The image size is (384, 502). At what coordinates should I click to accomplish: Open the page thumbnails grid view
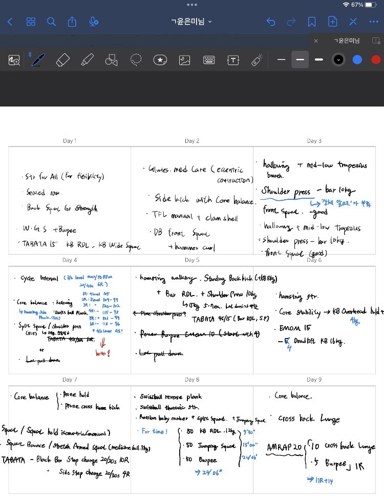coord(31,22)
